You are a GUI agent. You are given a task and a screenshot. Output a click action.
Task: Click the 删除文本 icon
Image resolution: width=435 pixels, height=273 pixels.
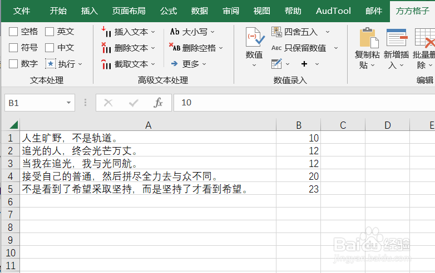106,48
